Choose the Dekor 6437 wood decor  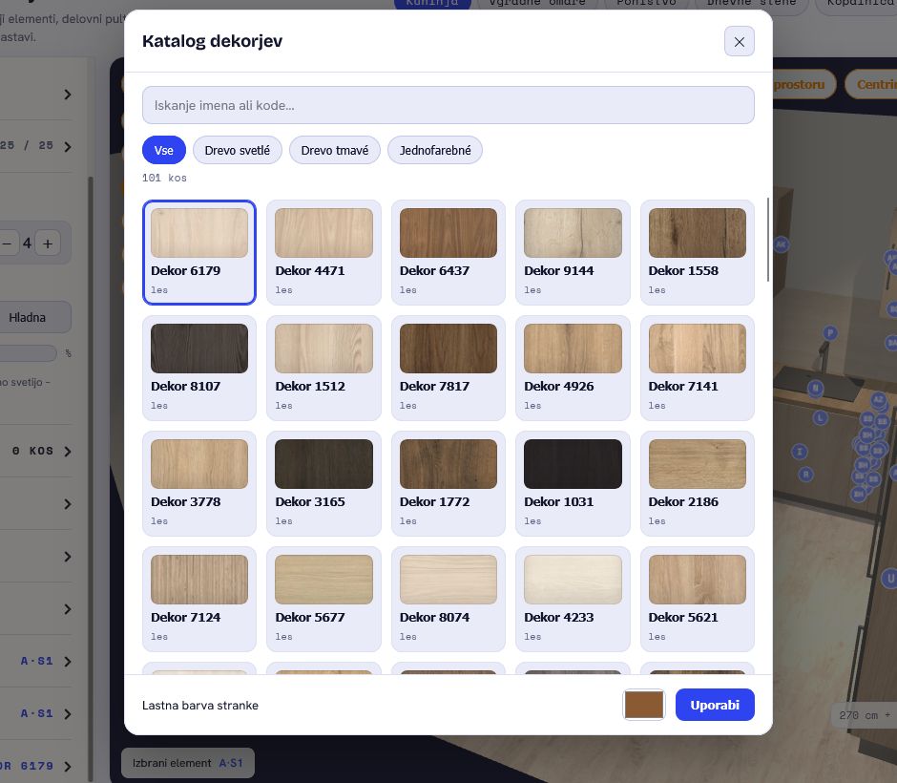(448, 252)
